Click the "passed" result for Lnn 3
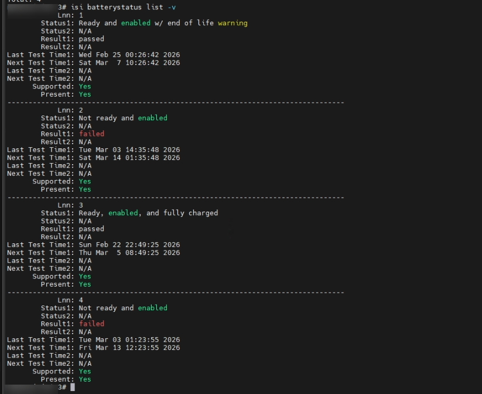 [91, 229]
